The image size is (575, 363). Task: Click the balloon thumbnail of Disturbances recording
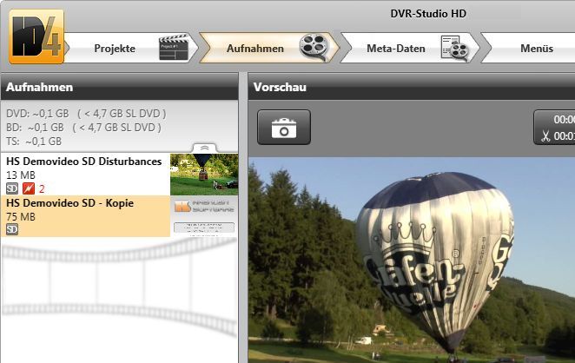click(204, 175)
